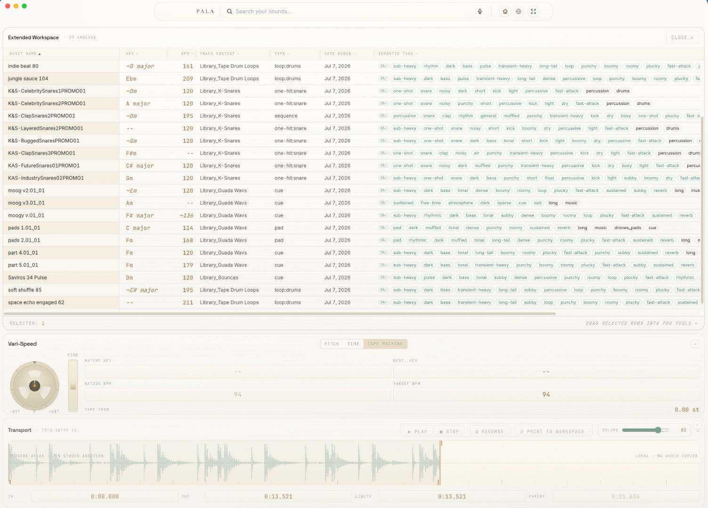Screen dimensions: 708x508
Task: Toggle fullscreen with the expand icon
Action: pyautogui.click(x=533, y=11)
